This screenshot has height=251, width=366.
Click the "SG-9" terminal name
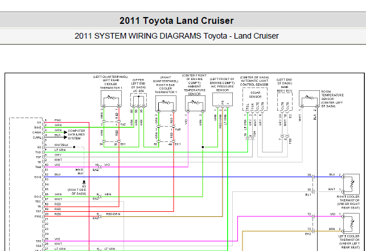click(38, 177)
